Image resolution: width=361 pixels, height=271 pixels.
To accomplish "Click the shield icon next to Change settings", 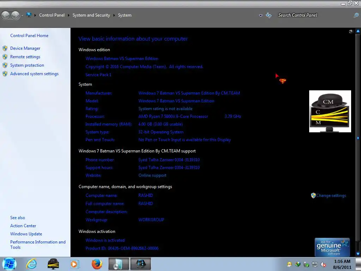I will 313,195.
